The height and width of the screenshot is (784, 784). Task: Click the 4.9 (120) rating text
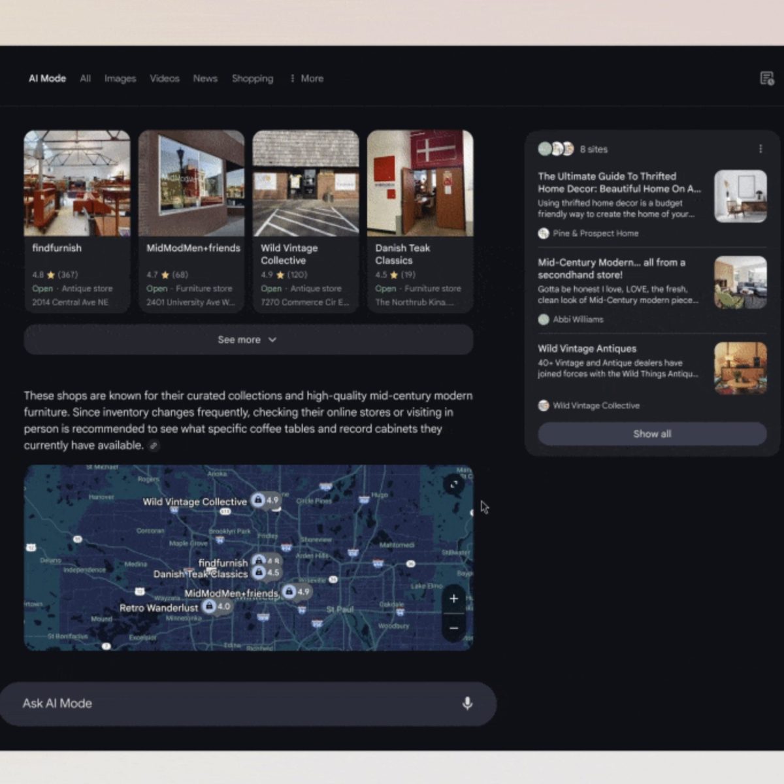284,275
